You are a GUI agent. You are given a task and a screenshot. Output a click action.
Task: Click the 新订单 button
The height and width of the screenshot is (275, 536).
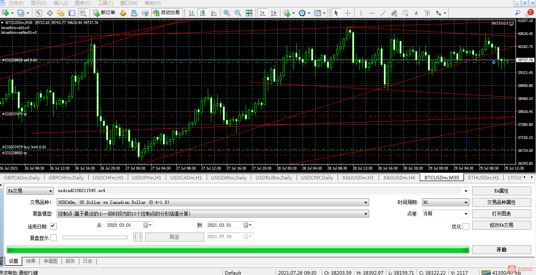tap(105, 13)
